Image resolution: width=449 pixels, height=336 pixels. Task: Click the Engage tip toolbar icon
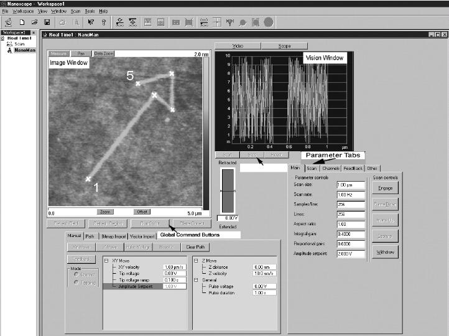coord(119,22)
